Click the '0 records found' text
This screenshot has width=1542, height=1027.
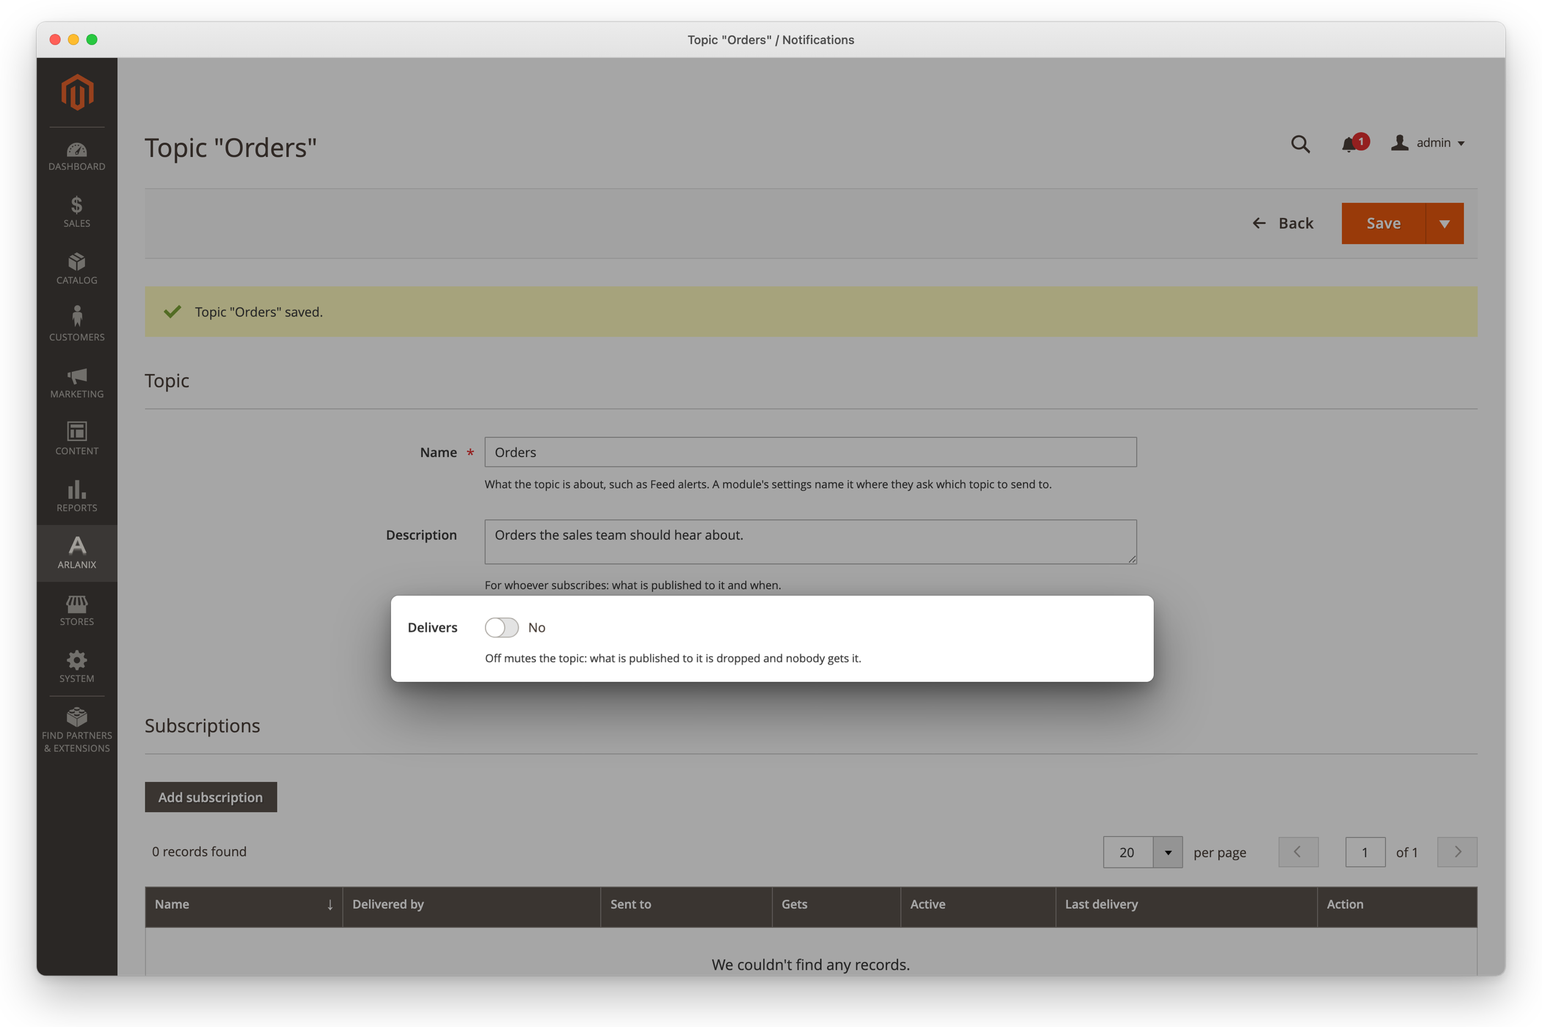pos(199,851)
